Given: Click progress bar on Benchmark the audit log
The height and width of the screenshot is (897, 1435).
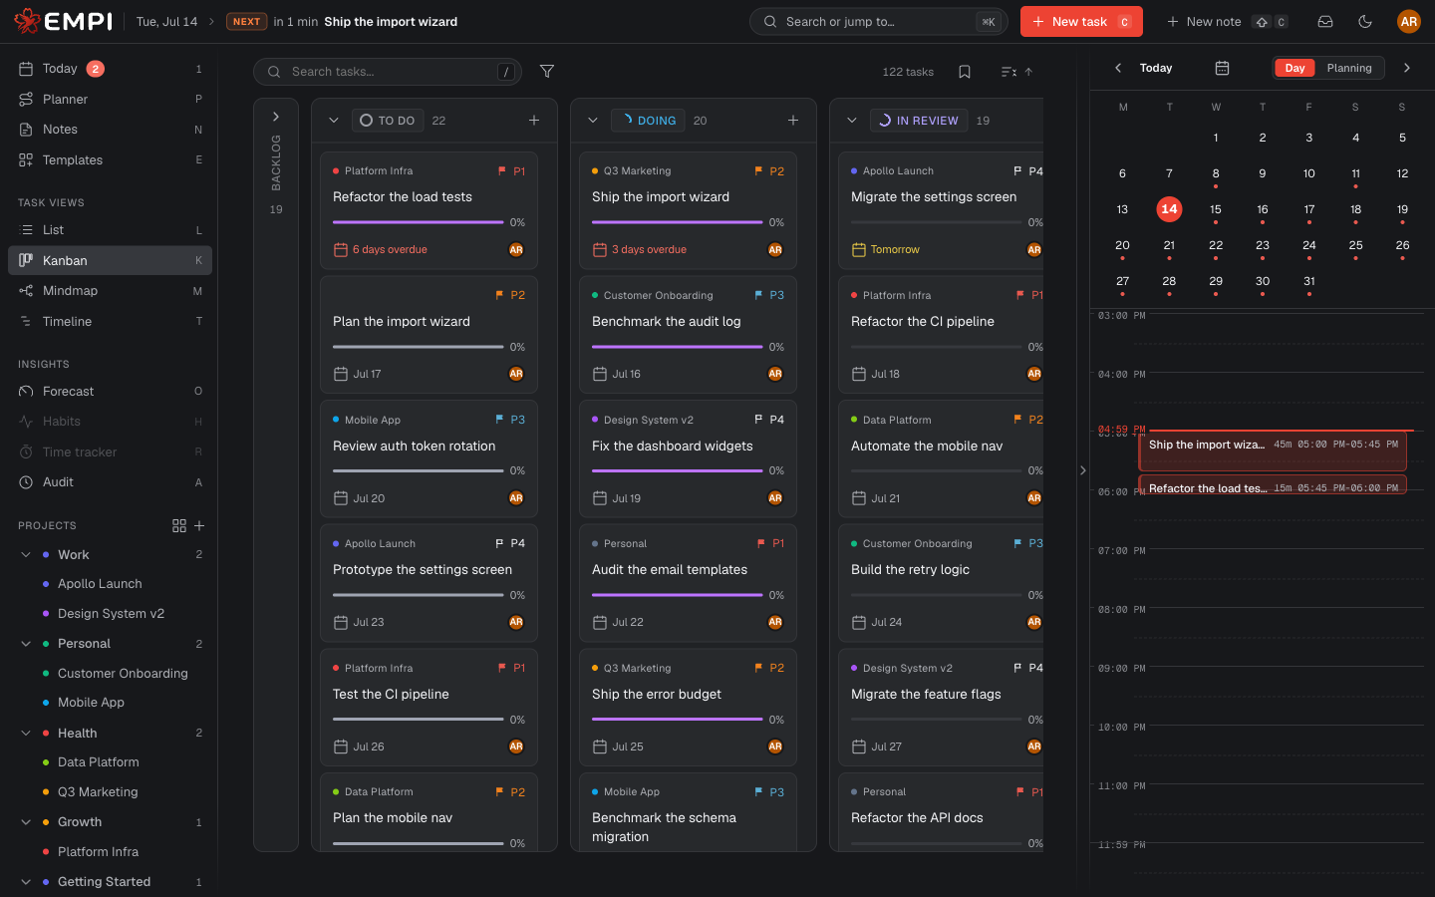Looking at the screenshot, I should [677, 347].
